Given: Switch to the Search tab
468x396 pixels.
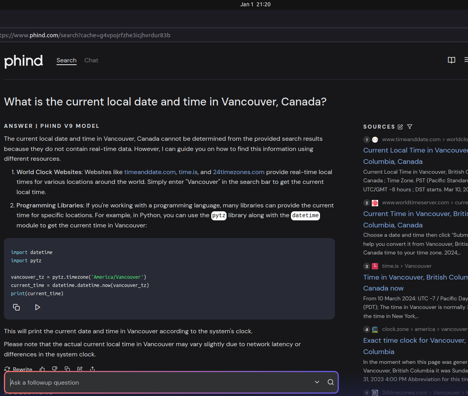Looking at the screenshot, I should [x=67, y=60].
